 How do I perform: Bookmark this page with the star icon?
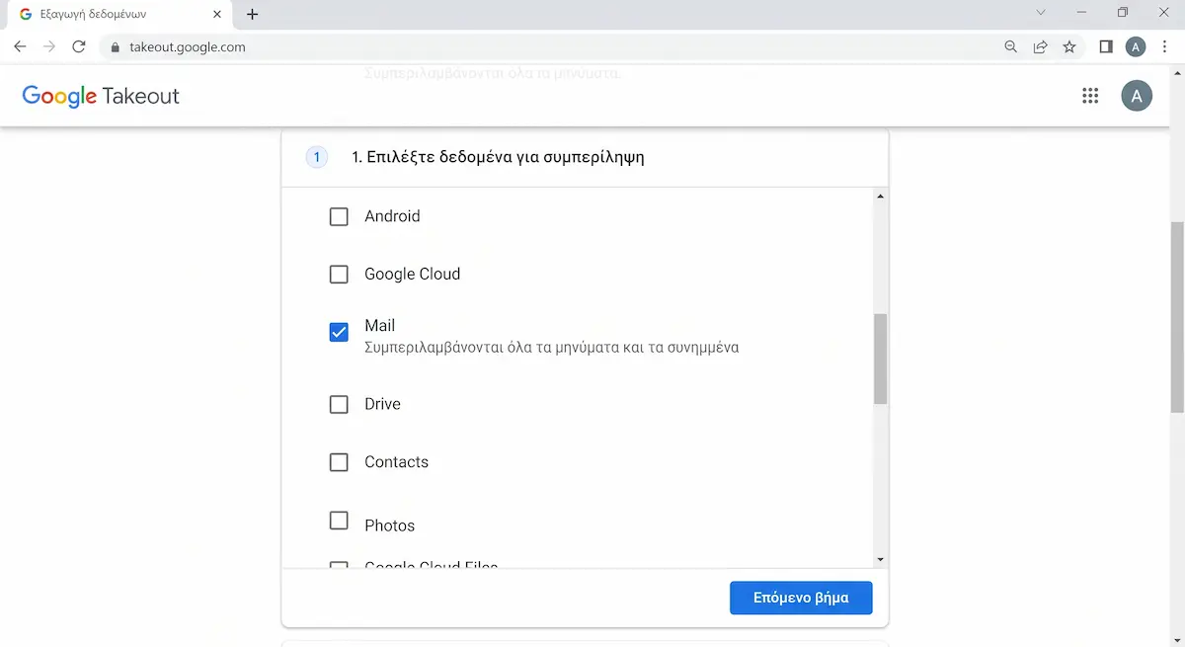1069,46
